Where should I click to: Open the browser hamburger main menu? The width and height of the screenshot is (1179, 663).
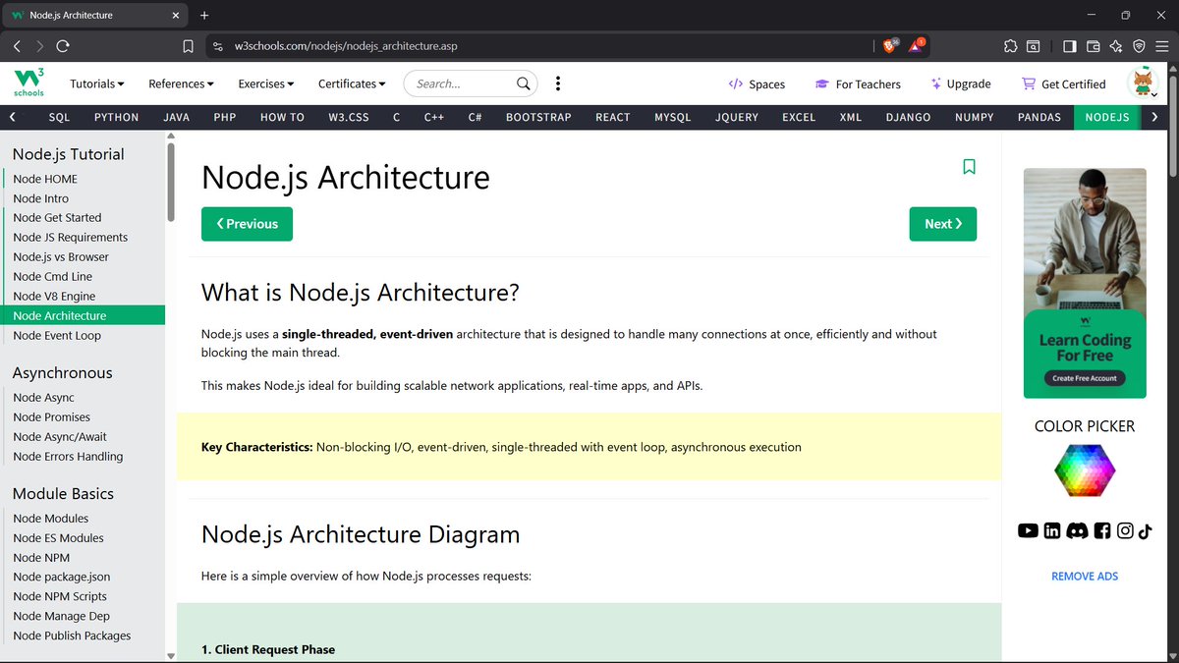coord(1162,46)
